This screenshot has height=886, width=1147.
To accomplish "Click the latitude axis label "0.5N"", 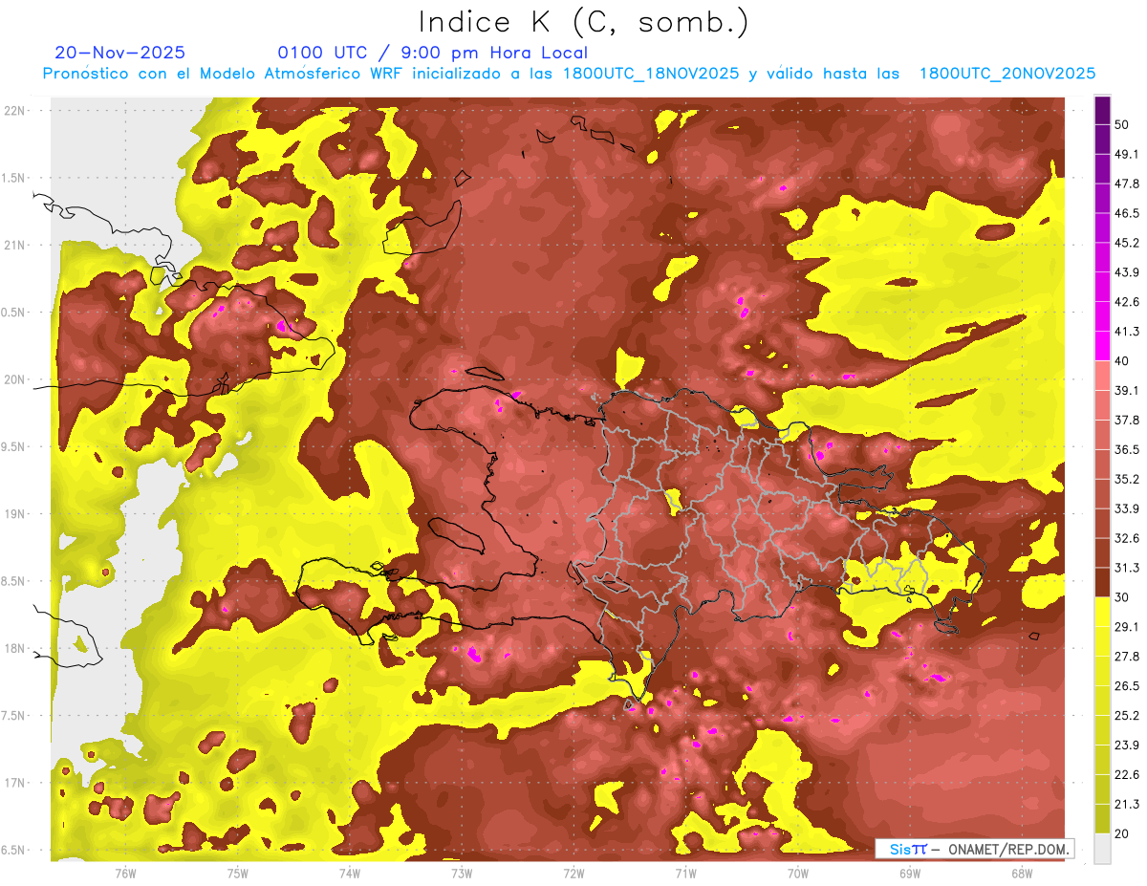I will point(13,313).
